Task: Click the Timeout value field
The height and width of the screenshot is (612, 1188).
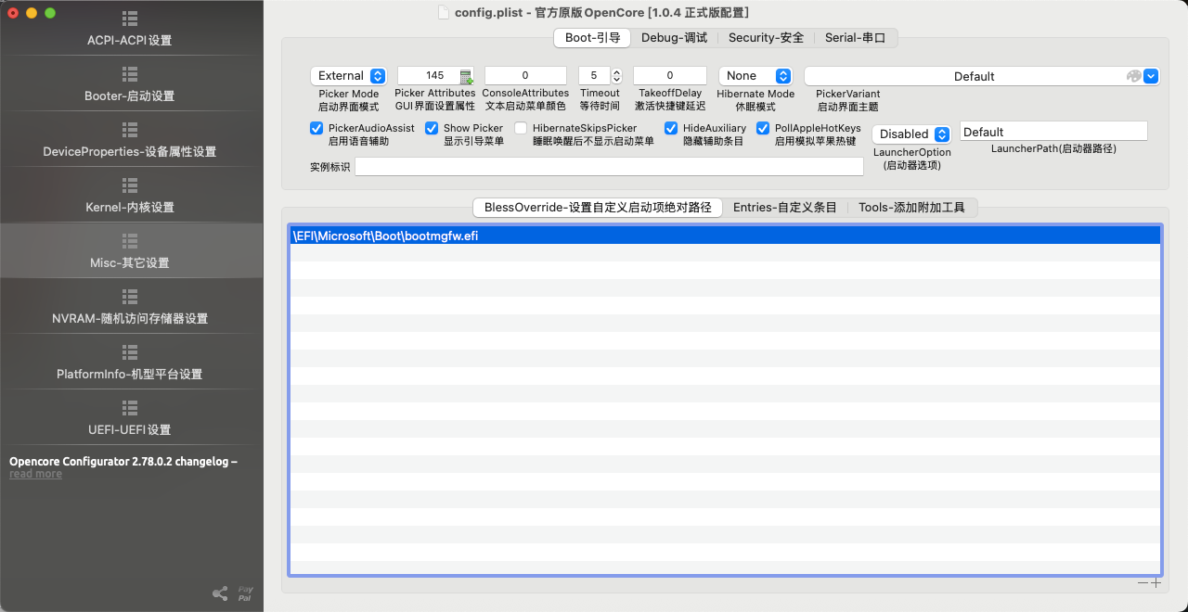Action: coord(594,76)
